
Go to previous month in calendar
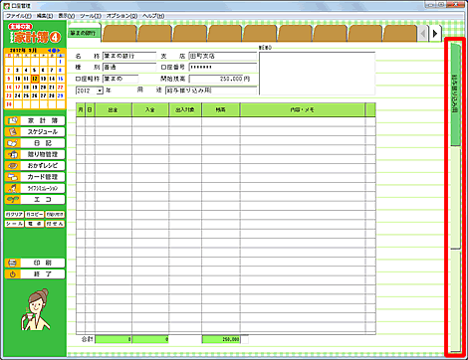[50, 51]
